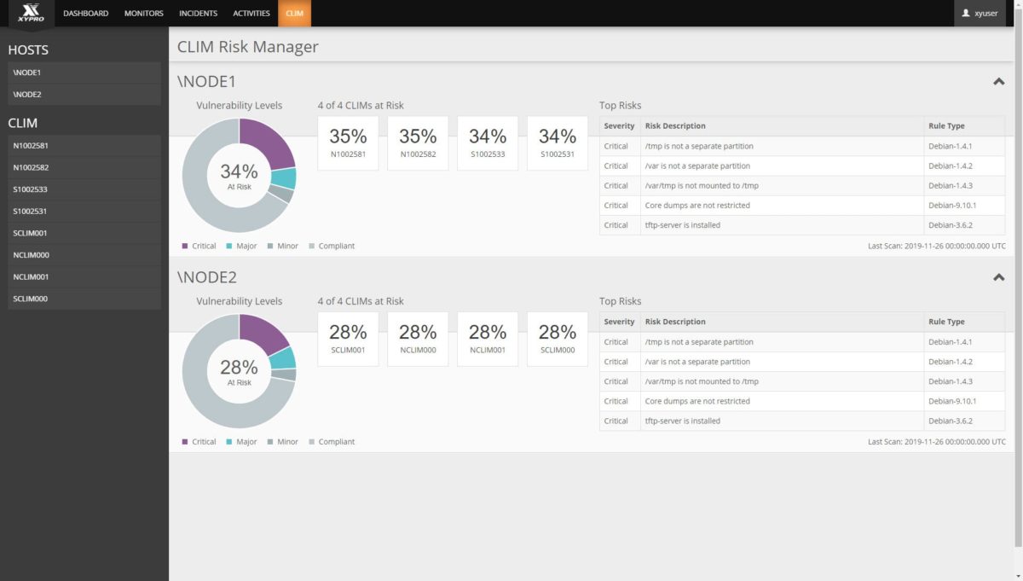The width and height of the screenshot is (1023, 581).
Task: Open the N1002582 35% risk card
Action: click(418, 142)
